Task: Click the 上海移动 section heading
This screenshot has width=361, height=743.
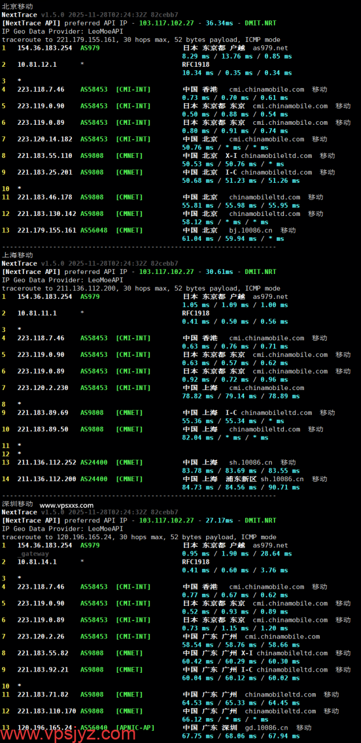Action: click(x=17, y=255)
